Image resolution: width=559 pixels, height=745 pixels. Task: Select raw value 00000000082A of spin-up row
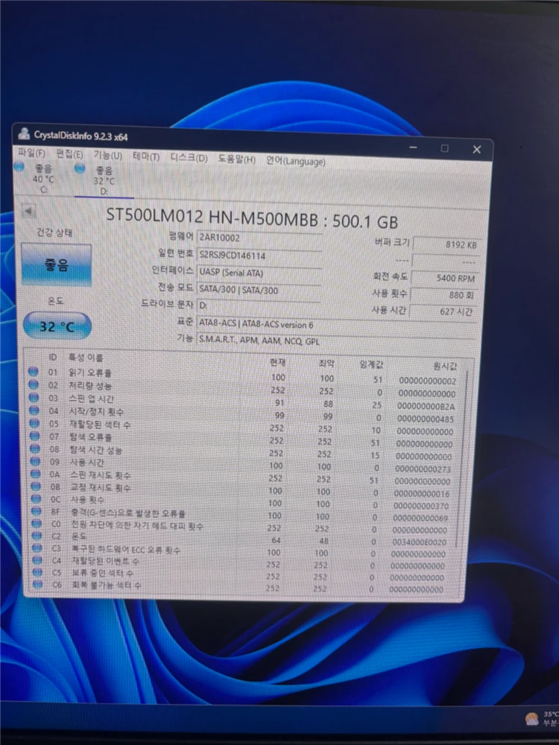click(426, 406)
